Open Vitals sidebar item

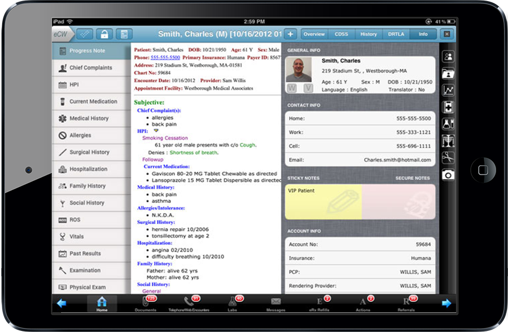pyautogui.click(x=91, y=237)
